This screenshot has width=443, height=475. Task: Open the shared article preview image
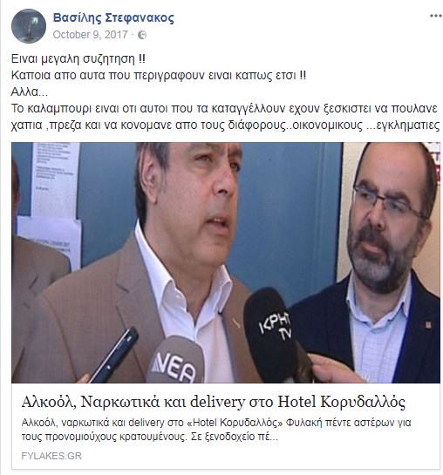226,262
